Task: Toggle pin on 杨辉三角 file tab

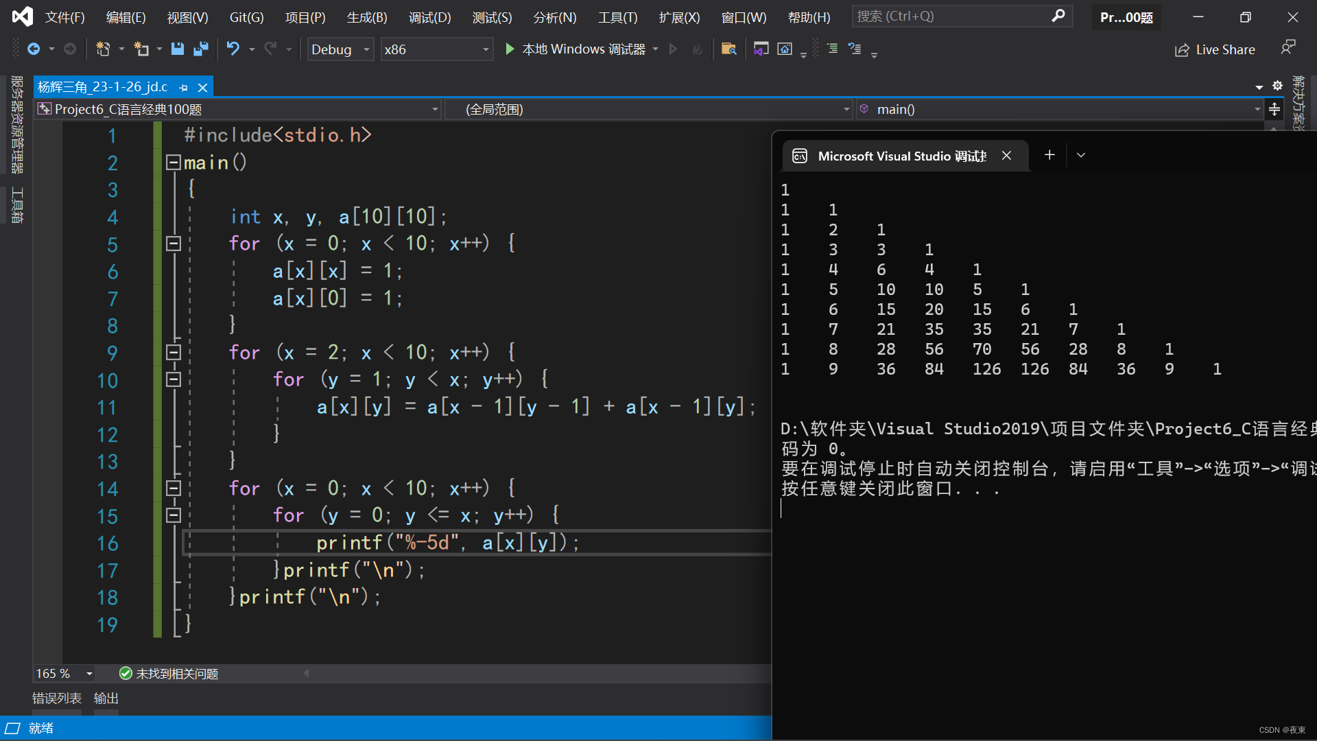Action: [183, 88]
